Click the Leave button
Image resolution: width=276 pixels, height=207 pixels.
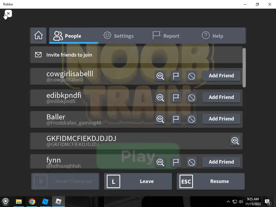tap(138, 181)
